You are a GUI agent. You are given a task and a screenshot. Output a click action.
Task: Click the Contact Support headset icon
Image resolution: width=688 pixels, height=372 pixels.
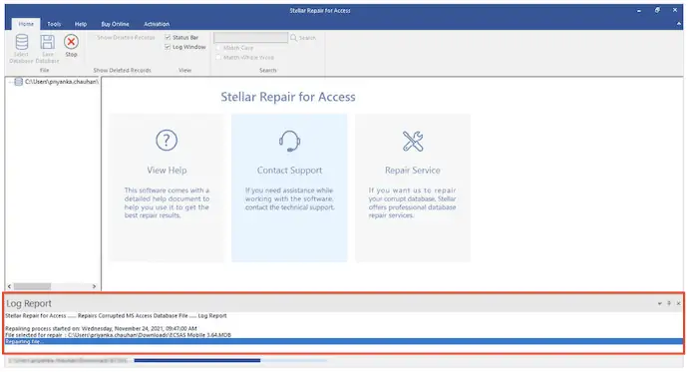(x=289, y=141)
